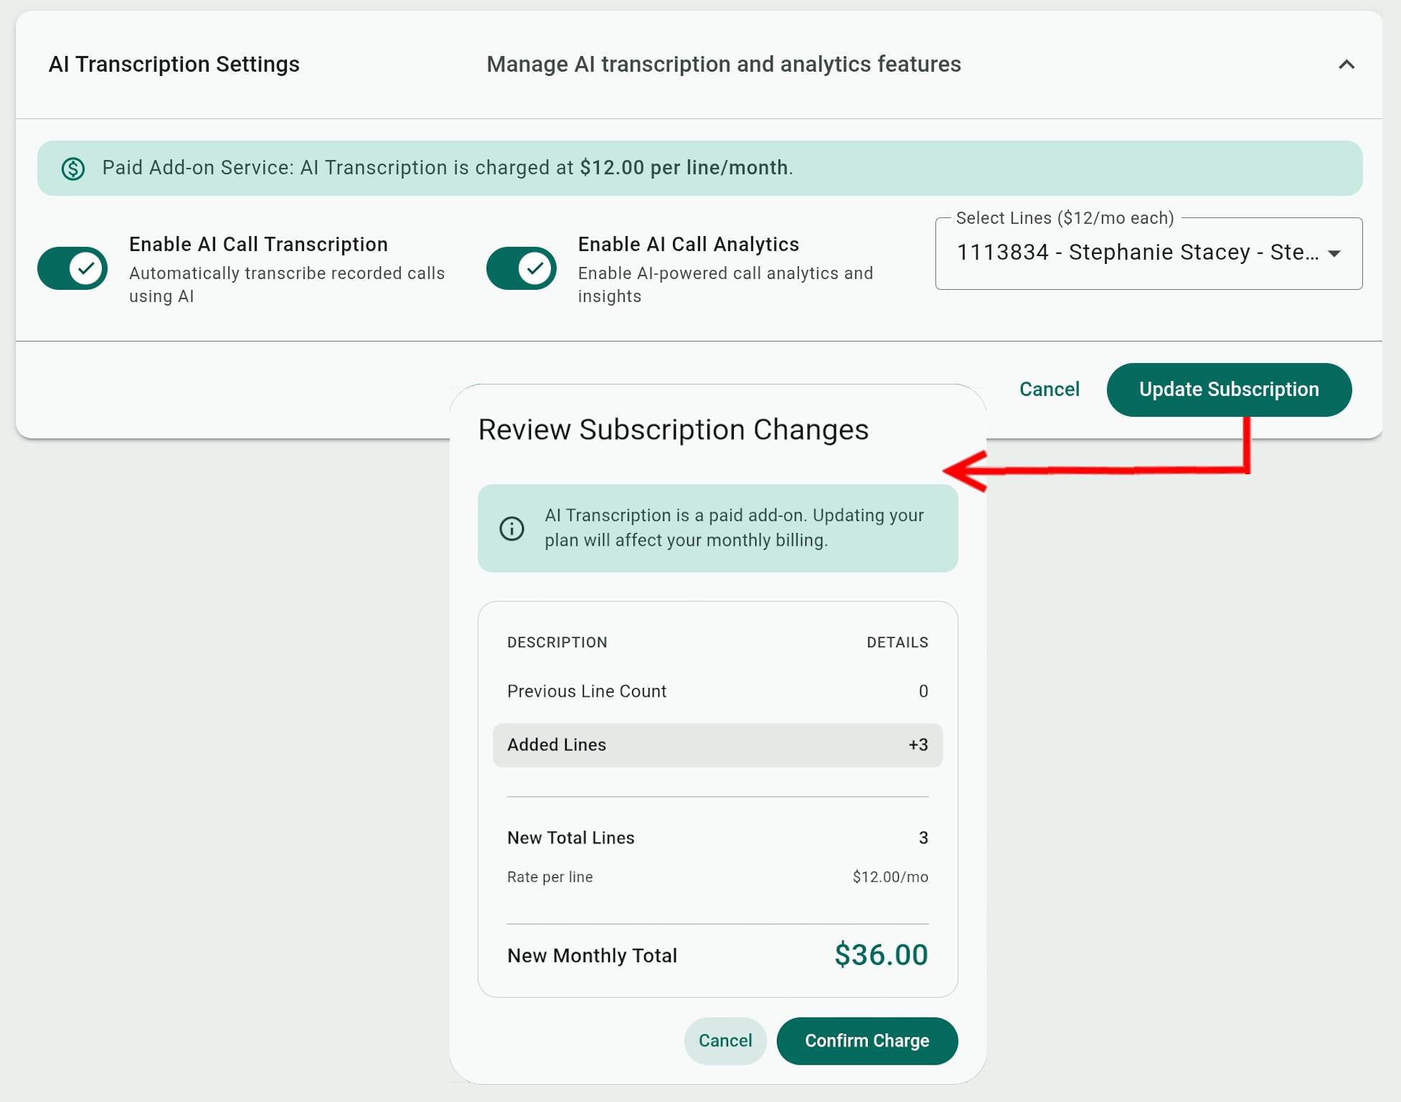Click the New Monthly Total $36.00 amount
The width and height of the screenshot is (1401, 1102).
pyautogui.click(x=880, y=955)
